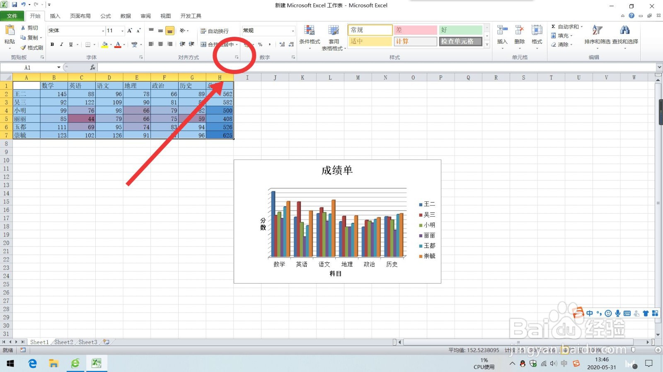Open the font name dropdown (宋体)
663x372 pixels.
[x=102, y=31]
